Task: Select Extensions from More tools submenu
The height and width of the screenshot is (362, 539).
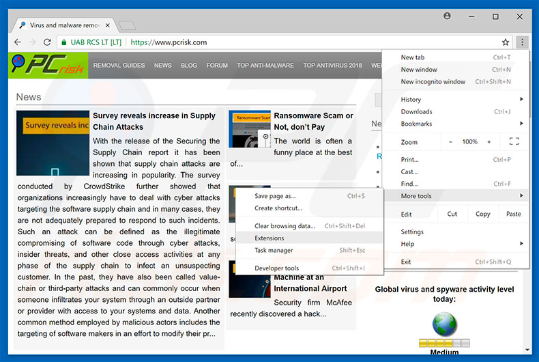Action: [x=269, y=238]
